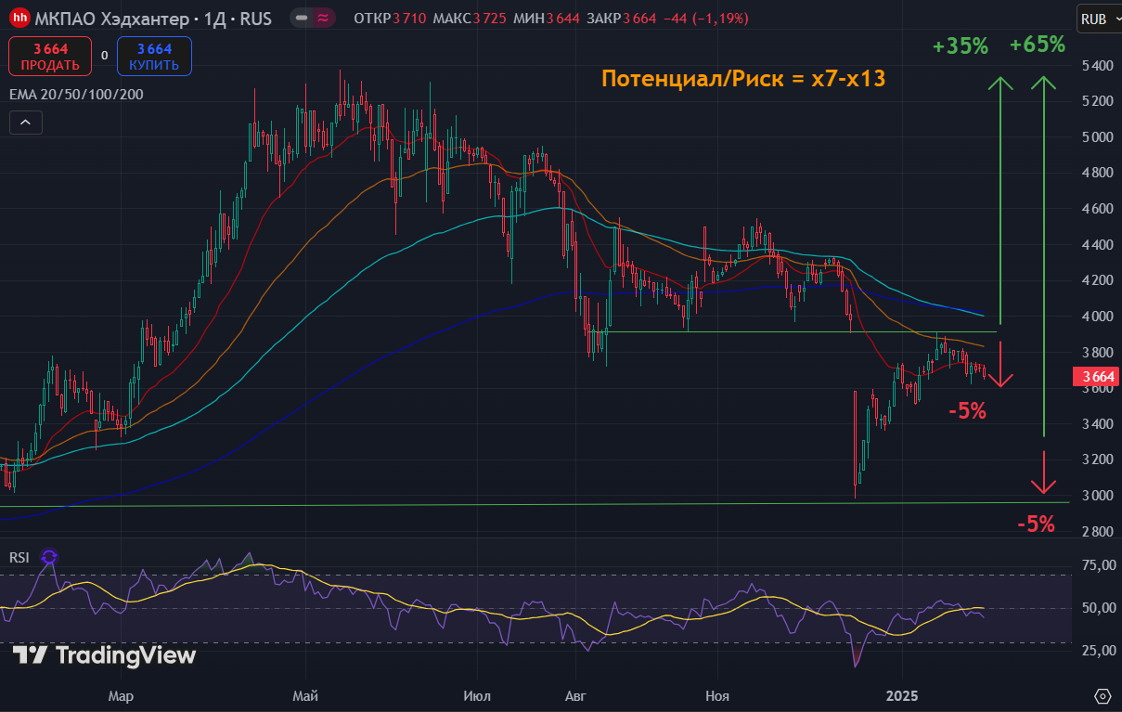This screenshot has height=712, width=1122.
Task: Click the Авг label on time axis
Action: click(x=576, y=696)
